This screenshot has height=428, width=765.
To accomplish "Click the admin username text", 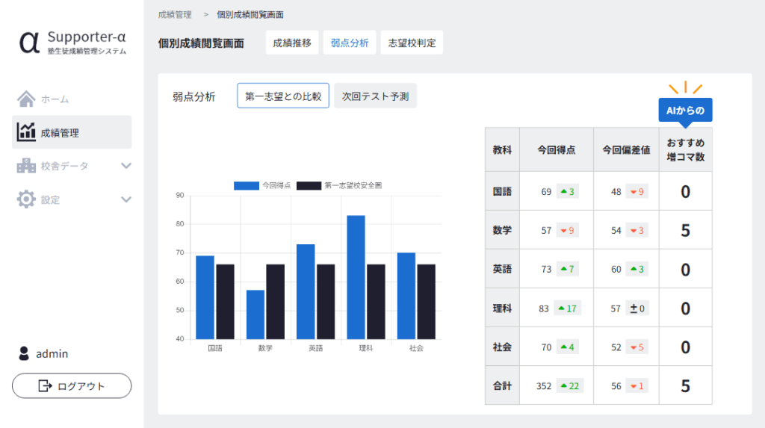I will coord(52,354).
